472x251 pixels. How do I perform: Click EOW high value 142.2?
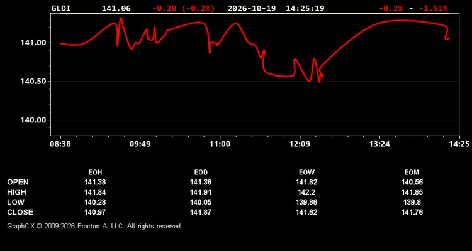(x=306, y=192)
